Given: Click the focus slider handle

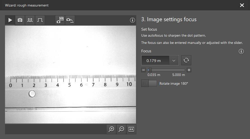Looking at the screenshot, I should pyautogui.click(x=150, y=70).
